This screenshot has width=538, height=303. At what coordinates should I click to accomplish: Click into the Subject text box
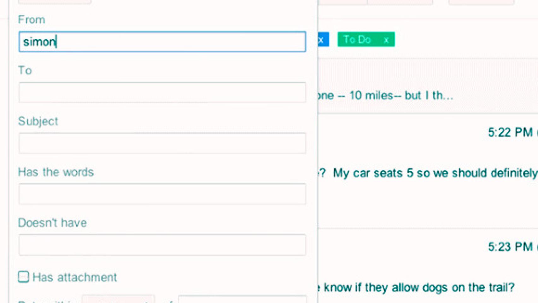pos(162,143)
